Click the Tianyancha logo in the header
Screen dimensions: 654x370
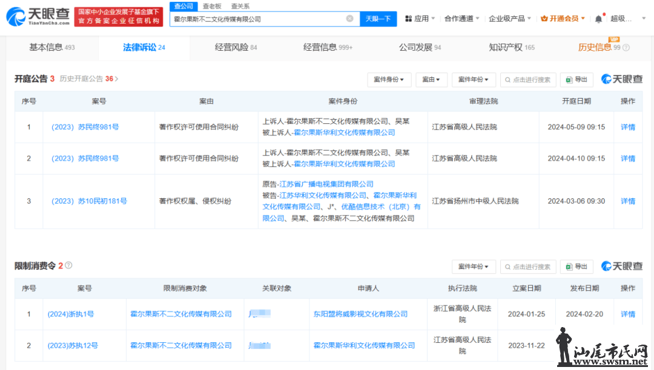coord(38,17)
